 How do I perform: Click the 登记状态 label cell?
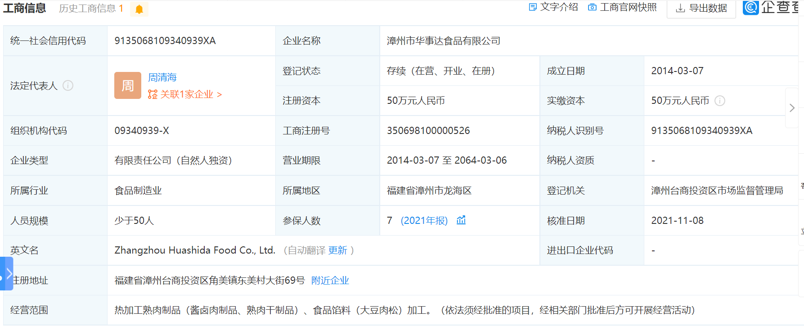tap(328, 71)
